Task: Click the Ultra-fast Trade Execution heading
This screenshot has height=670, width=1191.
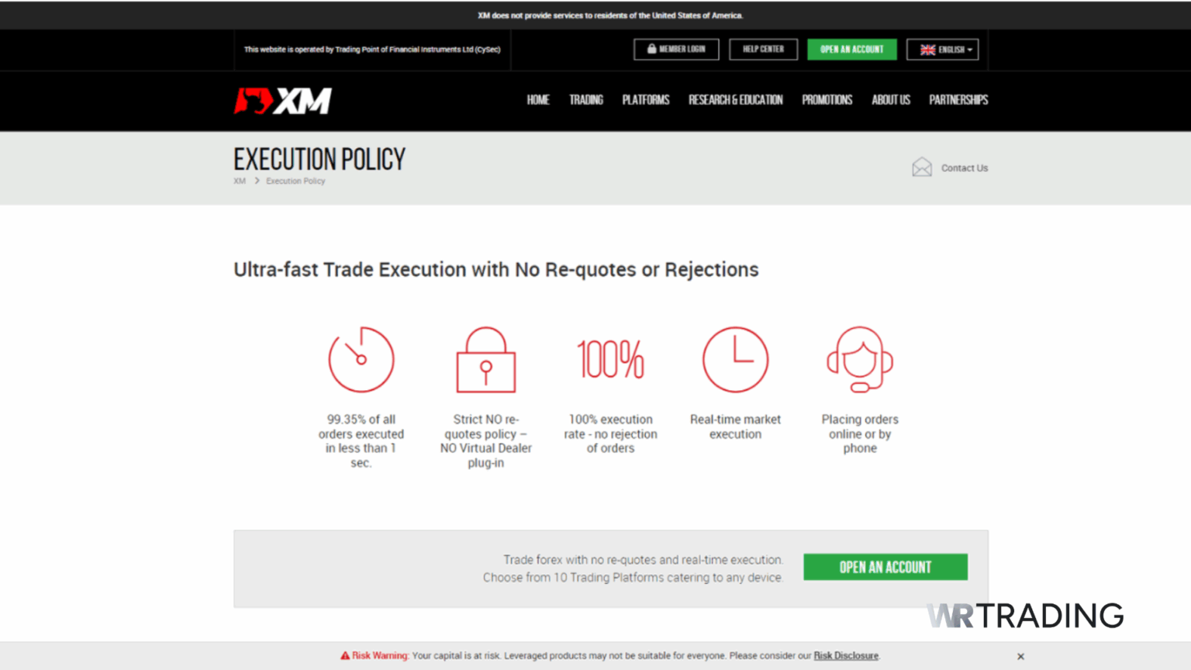Action: pos(496,270)
